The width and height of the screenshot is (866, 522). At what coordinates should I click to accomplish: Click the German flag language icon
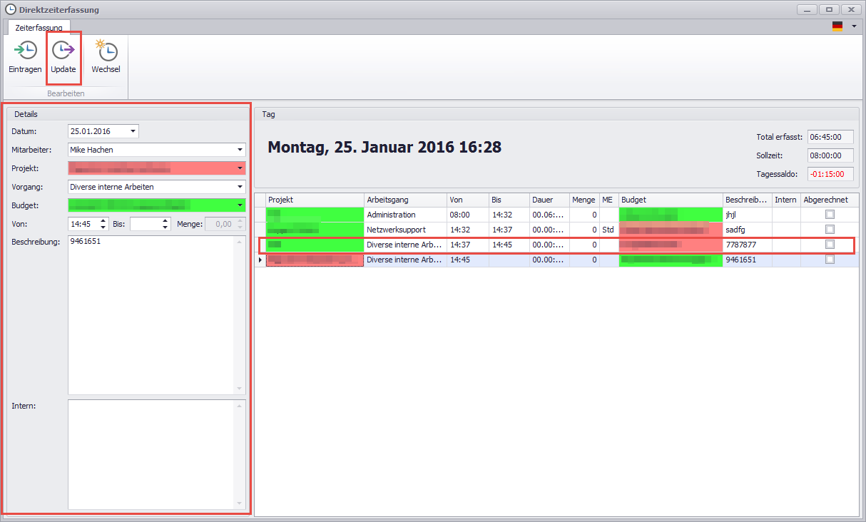coord(837,26)
